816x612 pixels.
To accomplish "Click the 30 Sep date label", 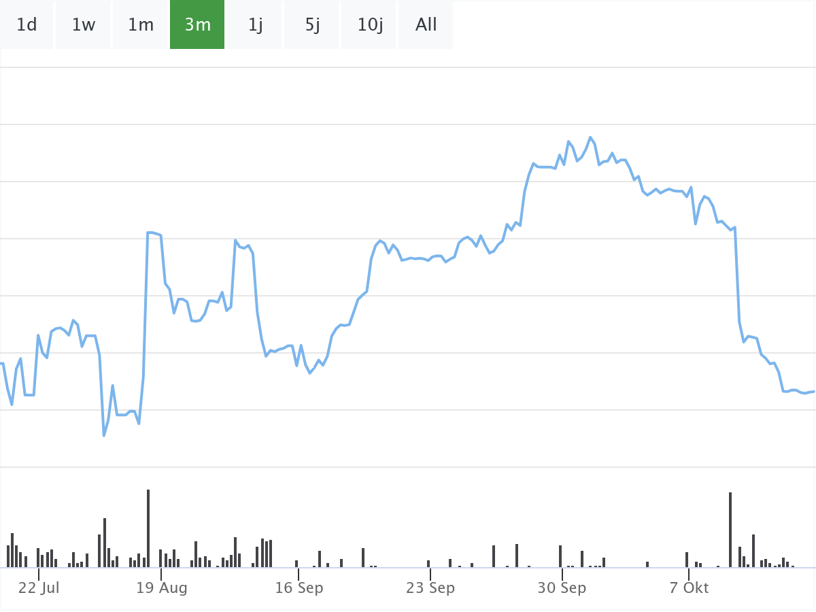I will (562, 588).
